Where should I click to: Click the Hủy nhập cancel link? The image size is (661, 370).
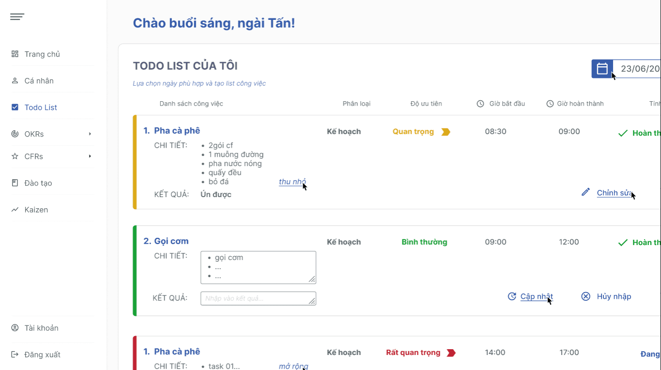(614, 296)
